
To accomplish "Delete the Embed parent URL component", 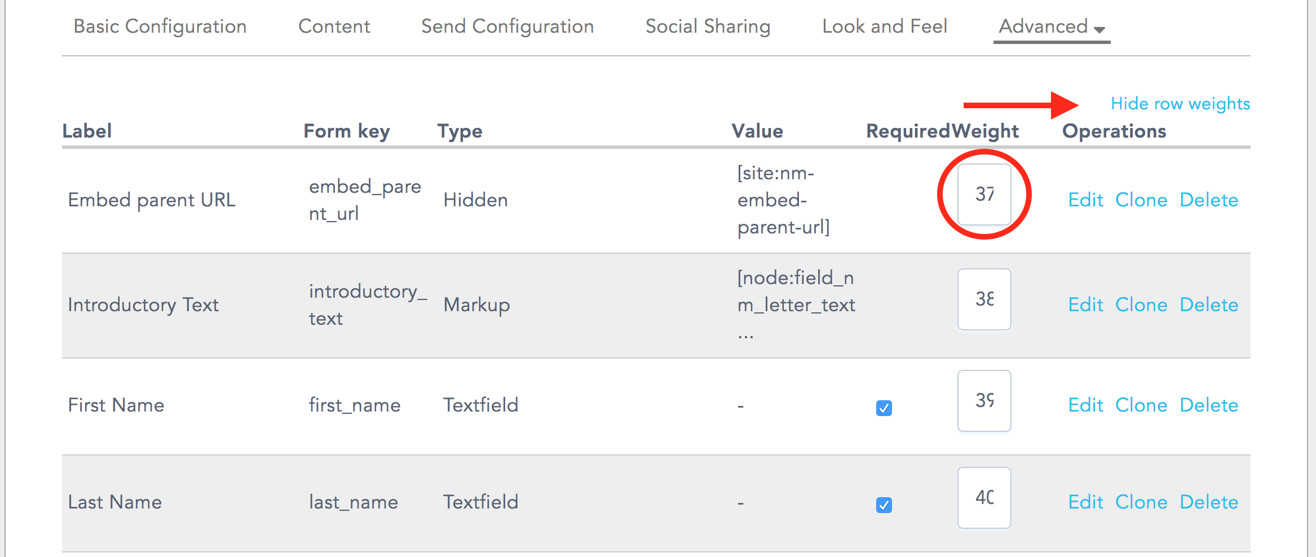I will click(1209, 200).
